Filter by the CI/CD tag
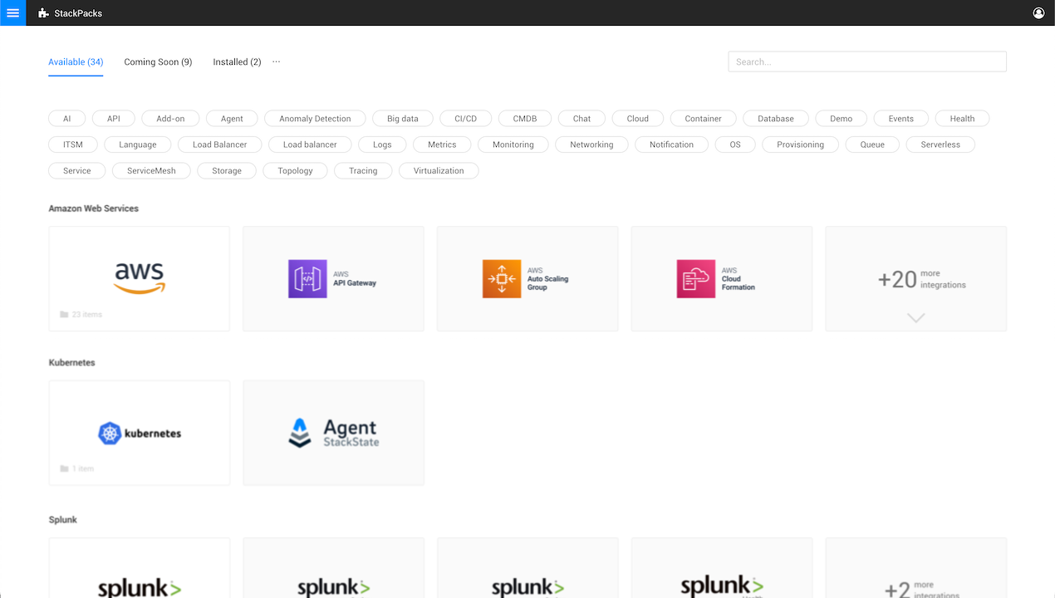The height and width of the screenshot is (598, 1055). coord(465,119)
